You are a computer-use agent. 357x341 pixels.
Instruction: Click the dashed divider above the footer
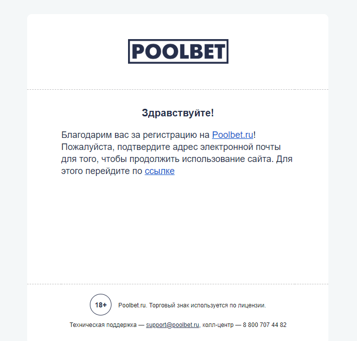click(x=178, y=284)
